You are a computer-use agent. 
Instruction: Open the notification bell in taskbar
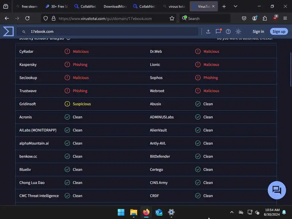click(x=284, y=212)
